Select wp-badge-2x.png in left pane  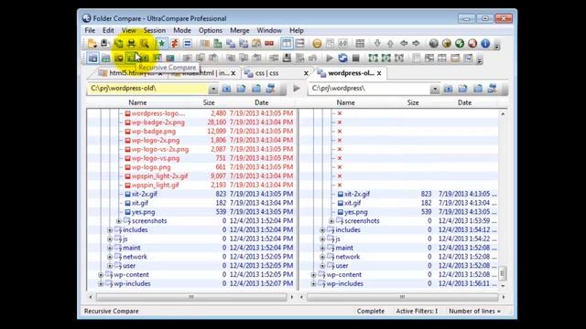click(158, 122)
